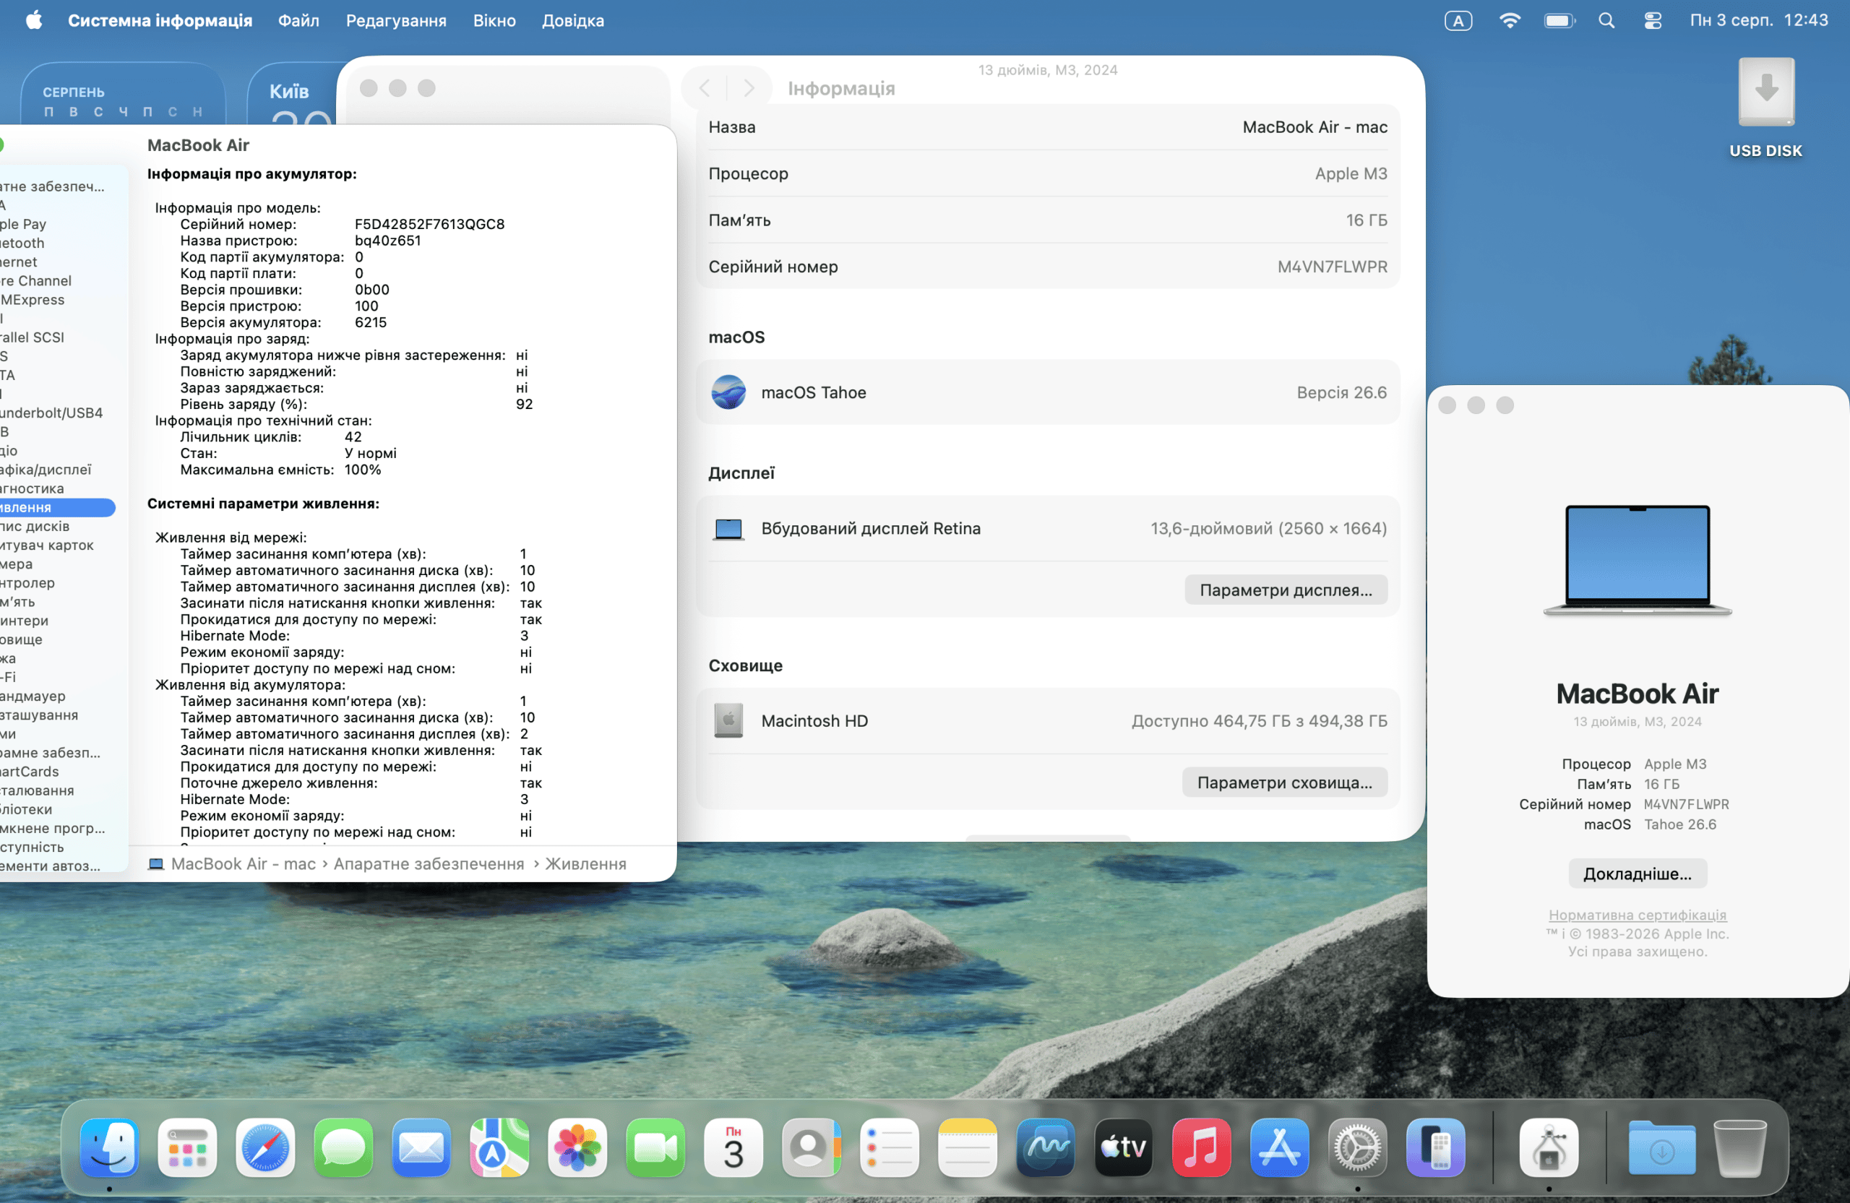Select the highlighted Живлення sidebar item

(58, 507)
